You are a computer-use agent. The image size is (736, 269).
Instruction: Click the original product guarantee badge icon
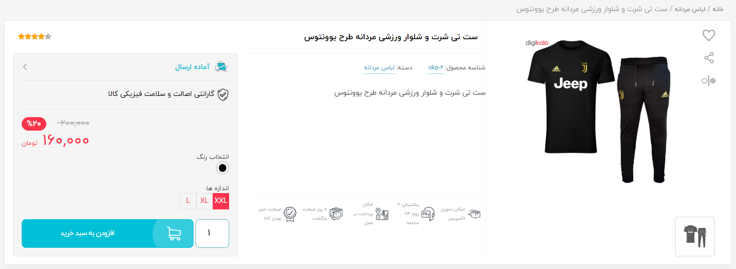click(x=290, y=214)
